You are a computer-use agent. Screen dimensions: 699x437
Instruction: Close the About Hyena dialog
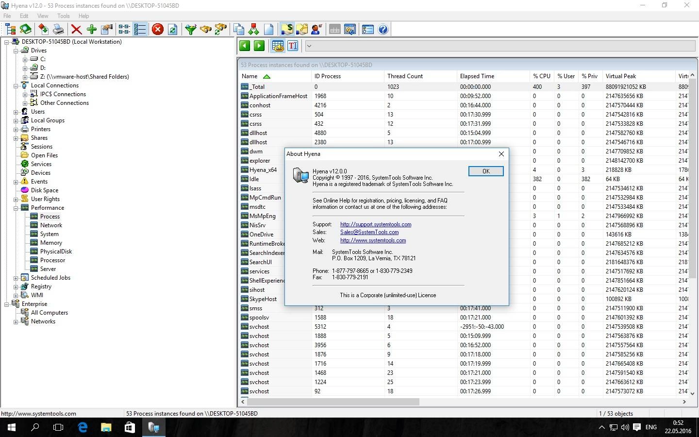[501, 154]
